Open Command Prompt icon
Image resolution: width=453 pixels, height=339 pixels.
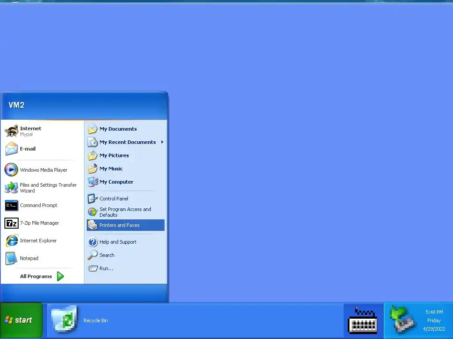point(12,206)
